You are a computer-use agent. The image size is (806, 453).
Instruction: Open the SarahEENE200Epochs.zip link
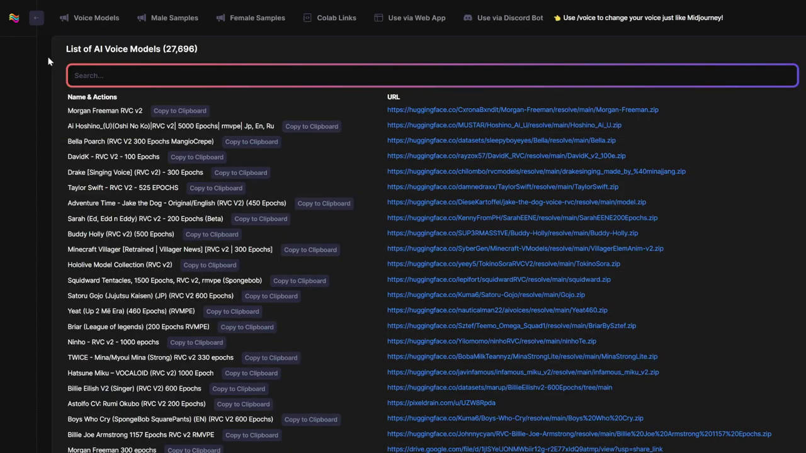[522, 218]
